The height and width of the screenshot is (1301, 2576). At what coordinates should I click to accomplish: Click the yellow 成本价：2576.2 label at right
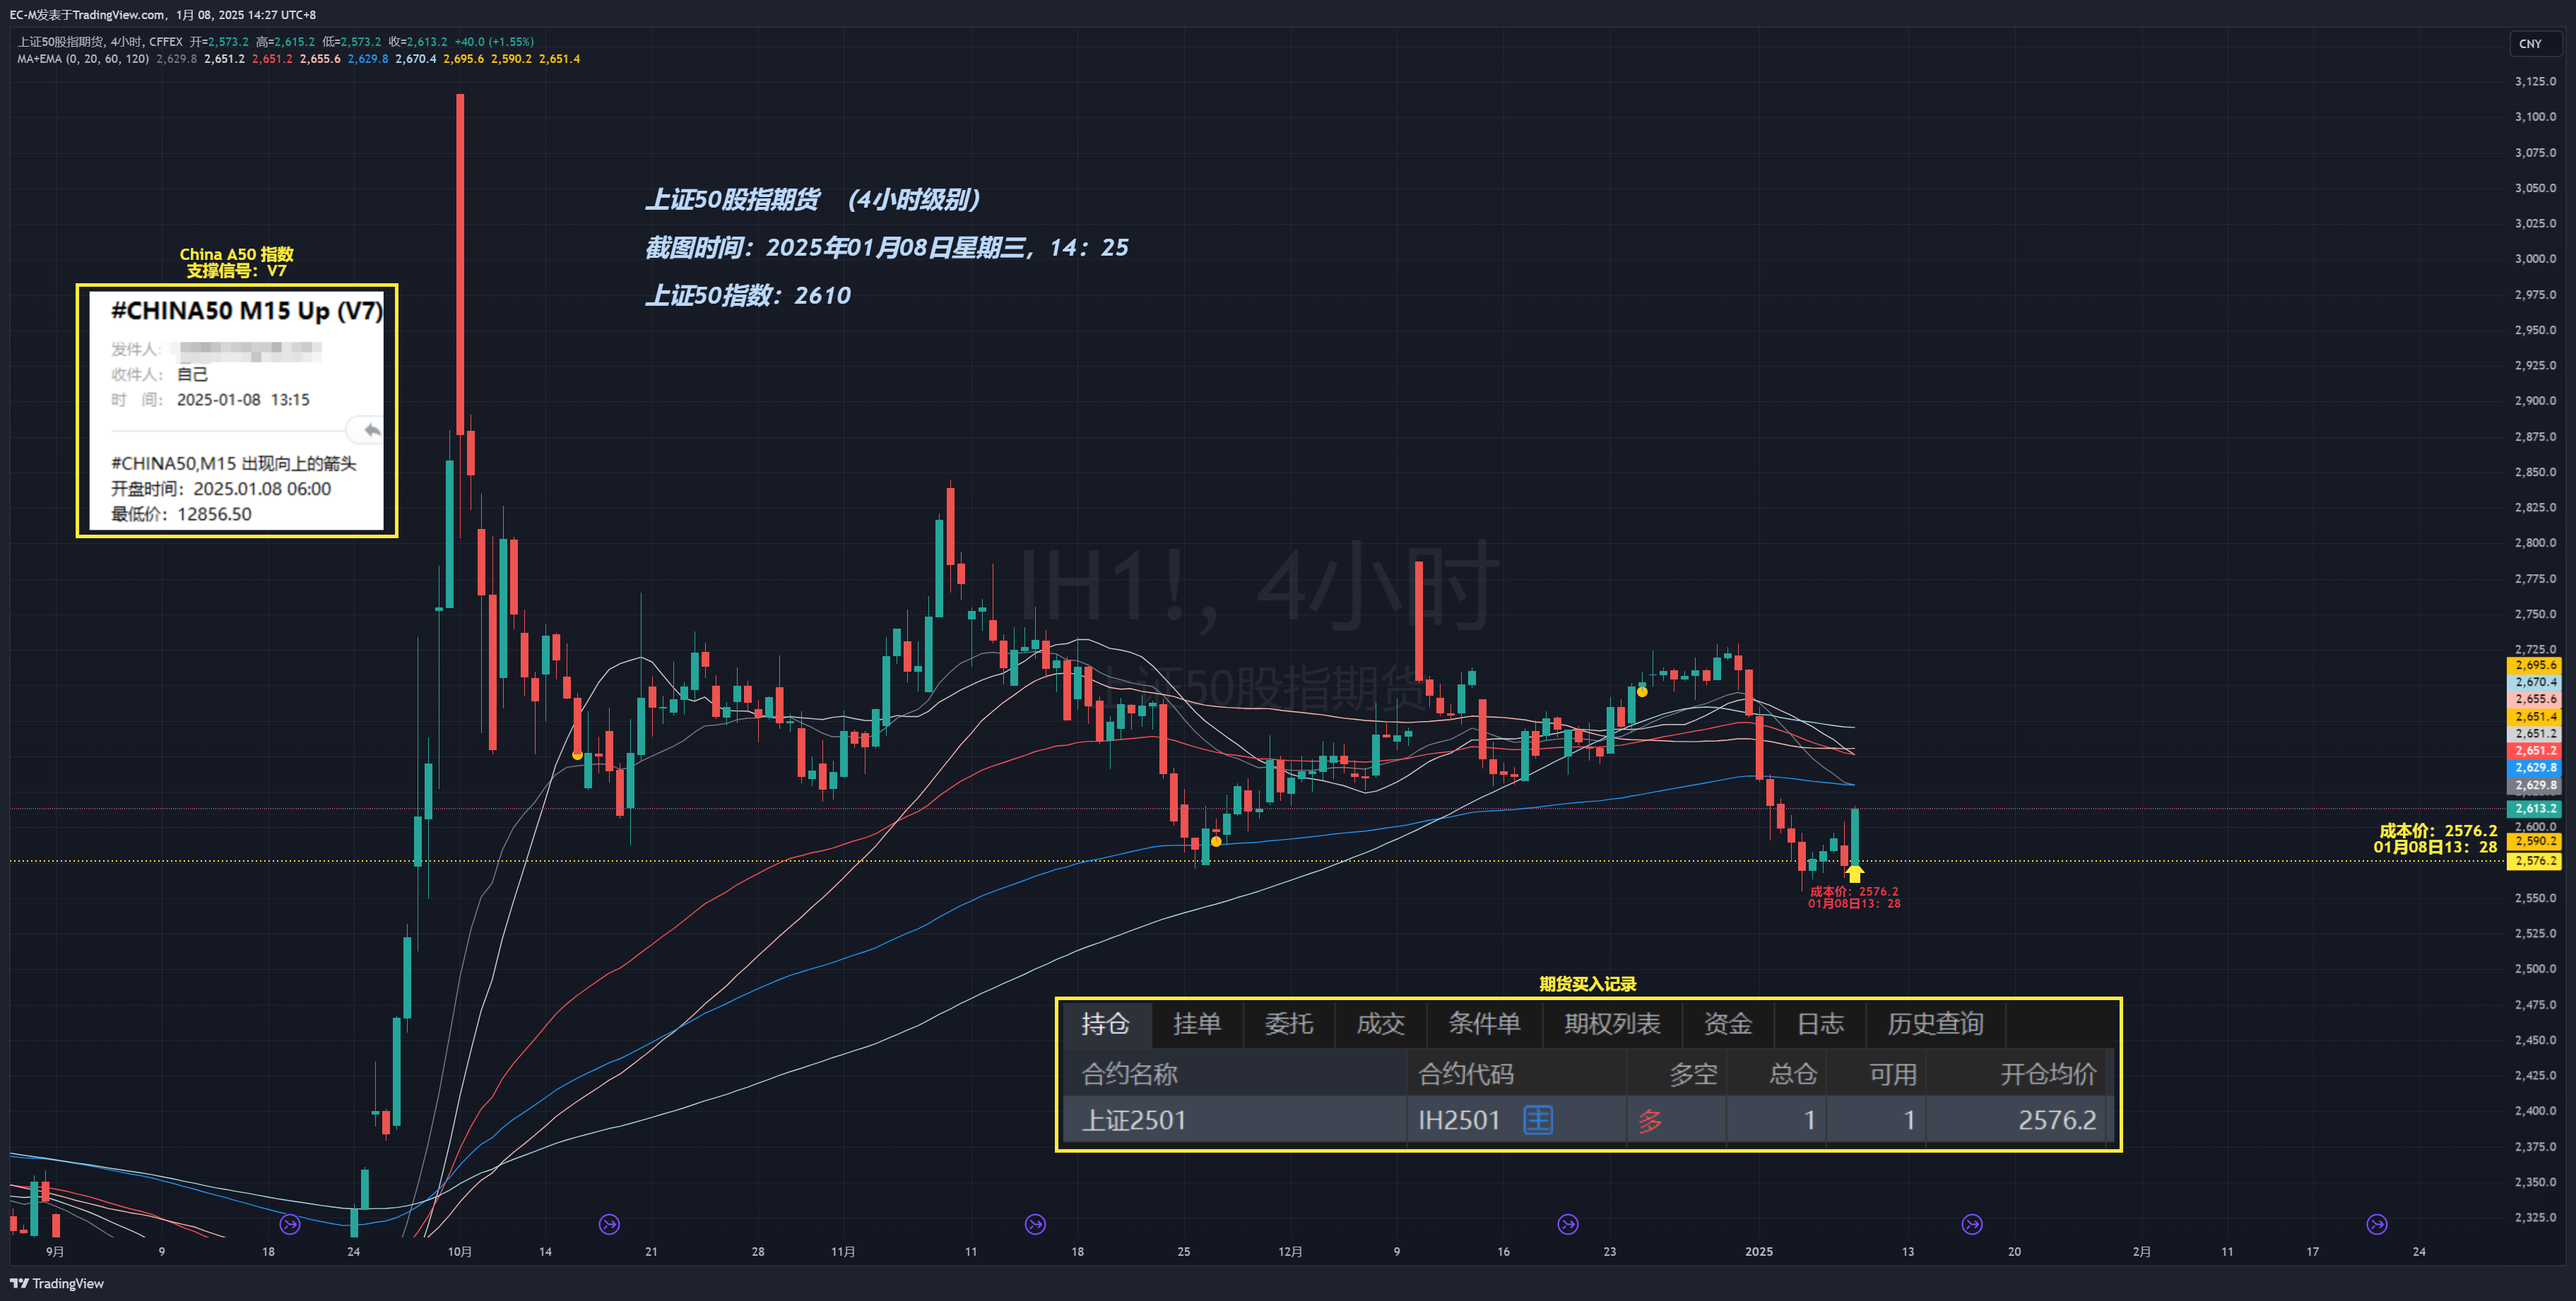(2438, 831)
